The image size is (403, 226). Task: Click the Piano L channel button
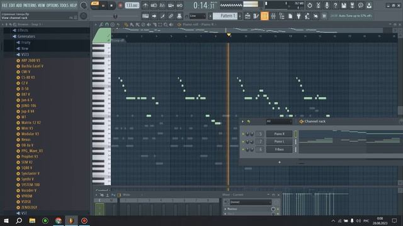(x=279, y=141)
